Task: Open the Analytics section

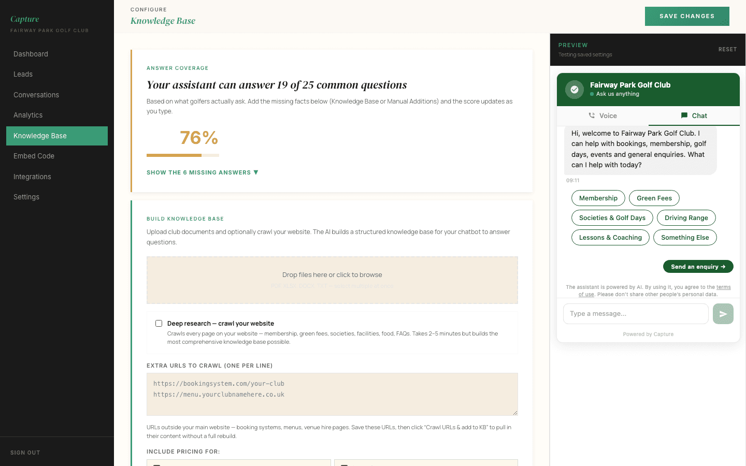Action: tap(57, 115)
